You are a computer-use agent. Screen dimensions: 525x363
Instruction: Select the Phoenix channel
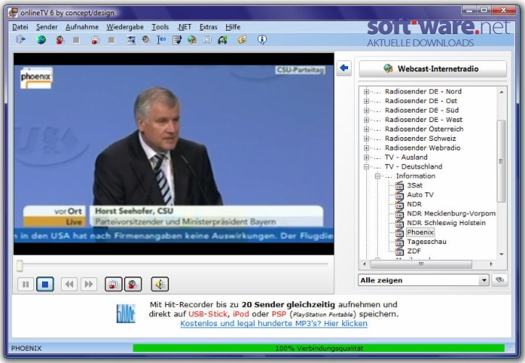coord(420,232)
